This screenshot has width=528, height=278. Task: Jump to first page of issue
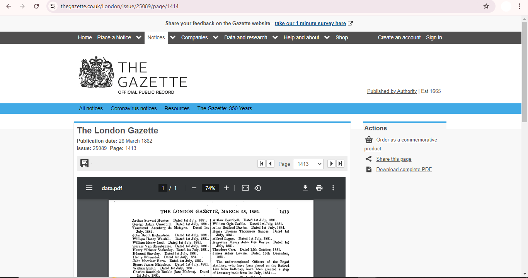[262, 163]
